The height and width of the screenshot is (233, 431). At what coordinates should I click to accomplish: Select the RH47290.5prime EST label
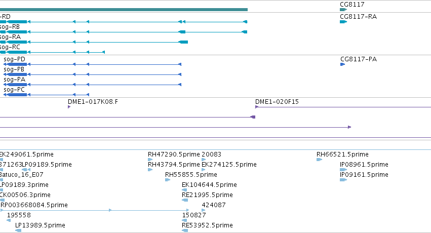(x=174, y=154)
